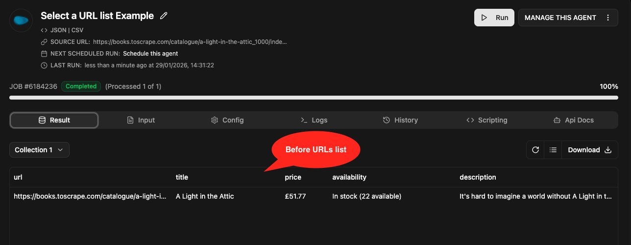
Task: Click the source URL link icon
Action: 44,42
